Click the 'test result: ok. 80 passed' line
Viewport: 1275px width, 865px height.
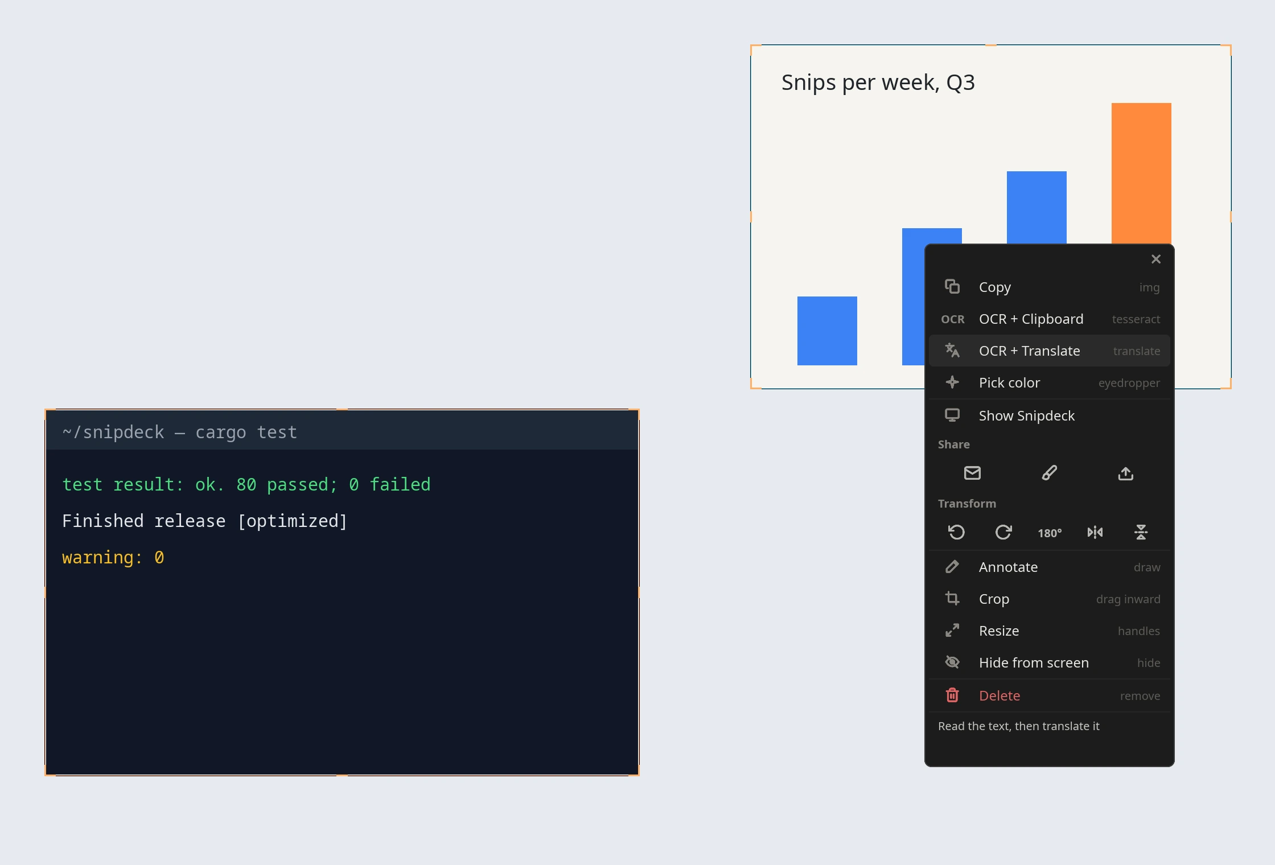[246, 484]
